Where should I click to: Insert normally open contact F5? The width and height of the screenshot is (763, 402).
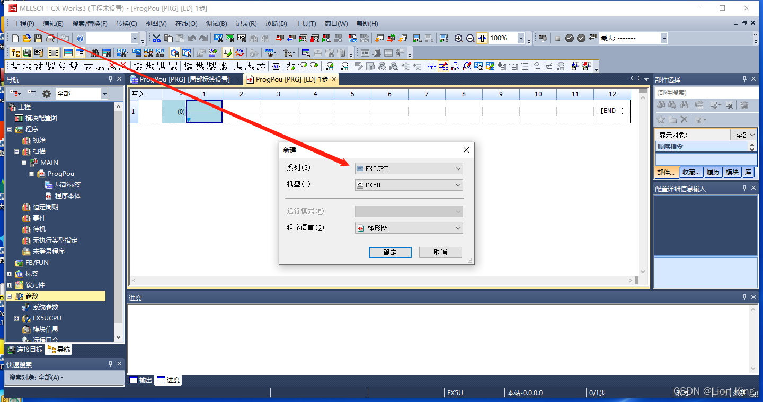click(15, 66)
